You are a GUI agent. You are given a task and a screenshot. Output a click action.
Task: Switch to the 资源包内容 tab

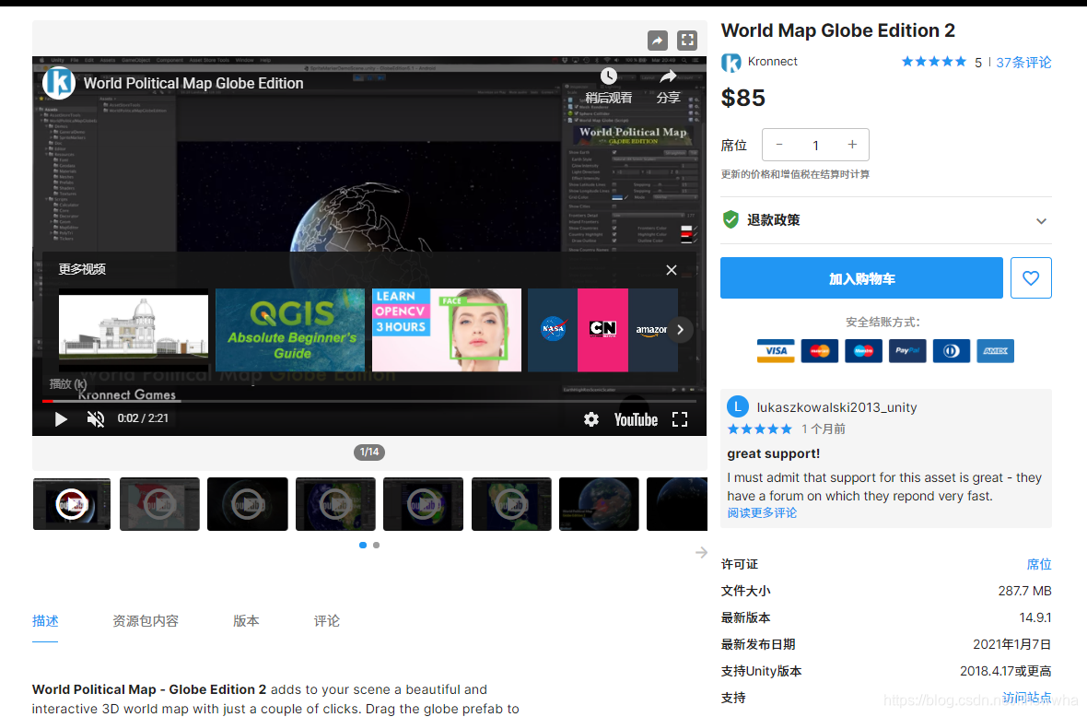click(x=146, y=620)
